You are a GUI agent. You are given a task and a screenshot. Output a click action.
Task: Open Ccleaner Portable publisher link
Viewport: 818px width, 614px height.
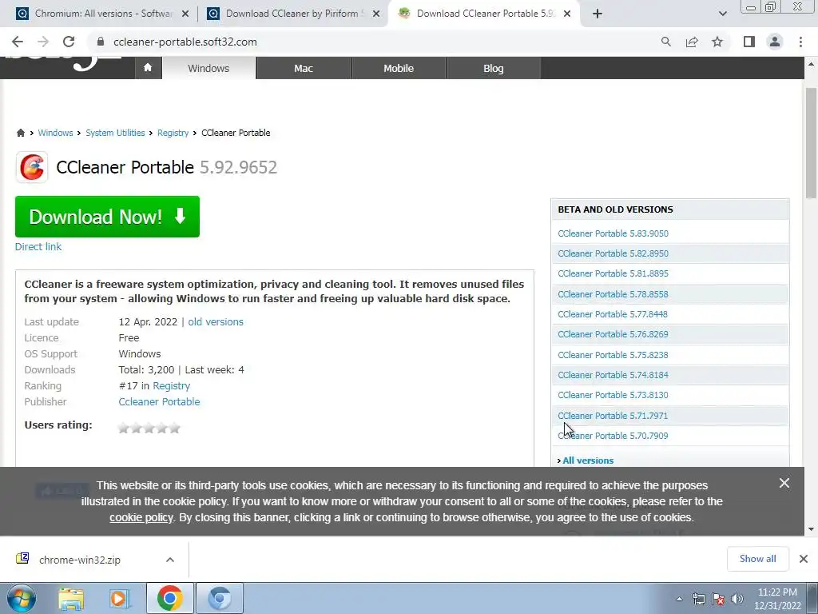coord(159,401)
